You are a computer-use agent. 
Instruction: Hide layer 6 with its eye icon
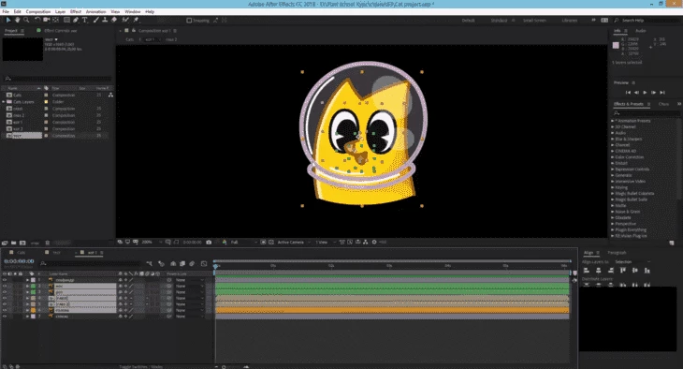[5, 310]
